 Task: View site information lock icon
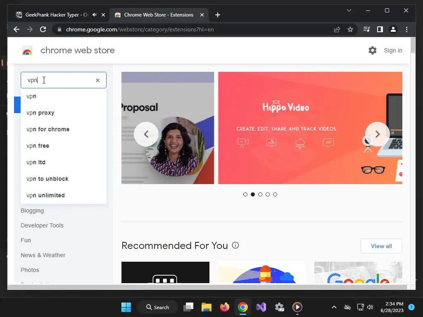59,29
